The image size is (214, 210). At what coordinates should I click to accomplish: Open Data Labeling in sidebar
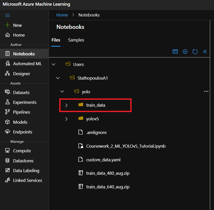pyautogui.click(x=26, y=171)
